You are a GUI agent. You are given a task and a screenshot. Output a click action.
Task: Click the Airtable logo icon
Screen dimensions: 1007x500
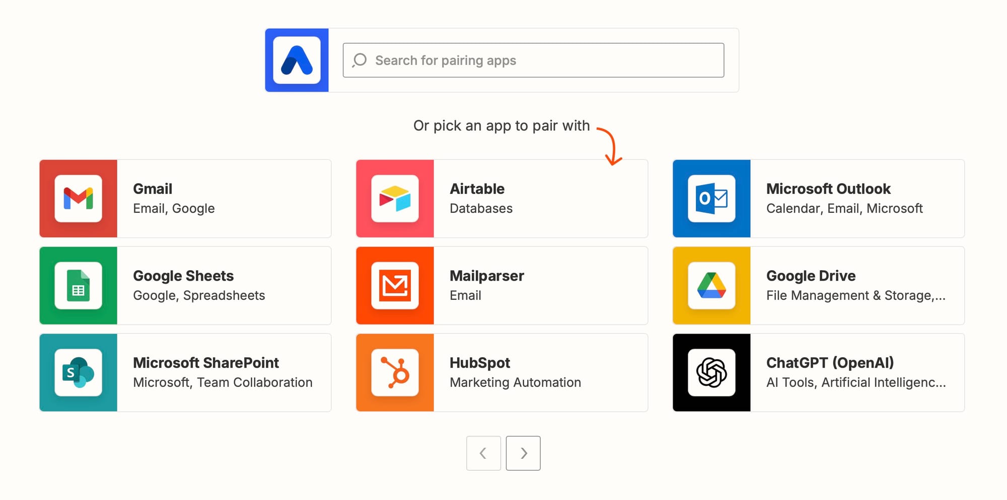[395, 199]
